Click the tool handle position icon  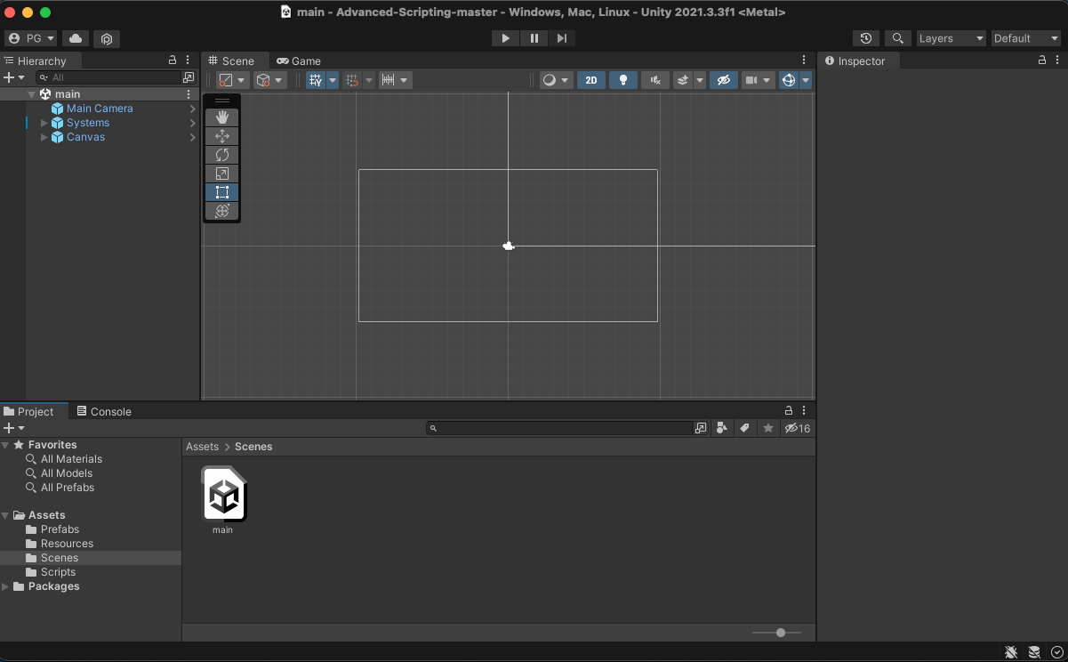tap(233, 80)
